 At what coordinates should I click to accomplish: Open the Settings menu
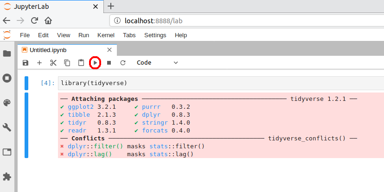(x=155, y=35)
